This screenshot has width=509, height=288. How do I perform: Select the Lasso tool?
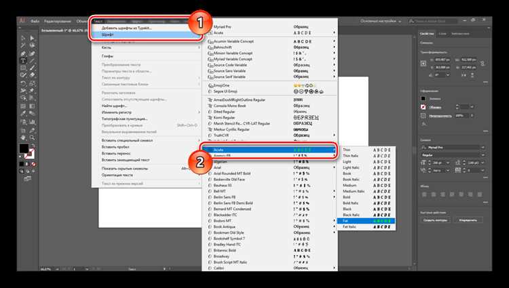[32, 45]
